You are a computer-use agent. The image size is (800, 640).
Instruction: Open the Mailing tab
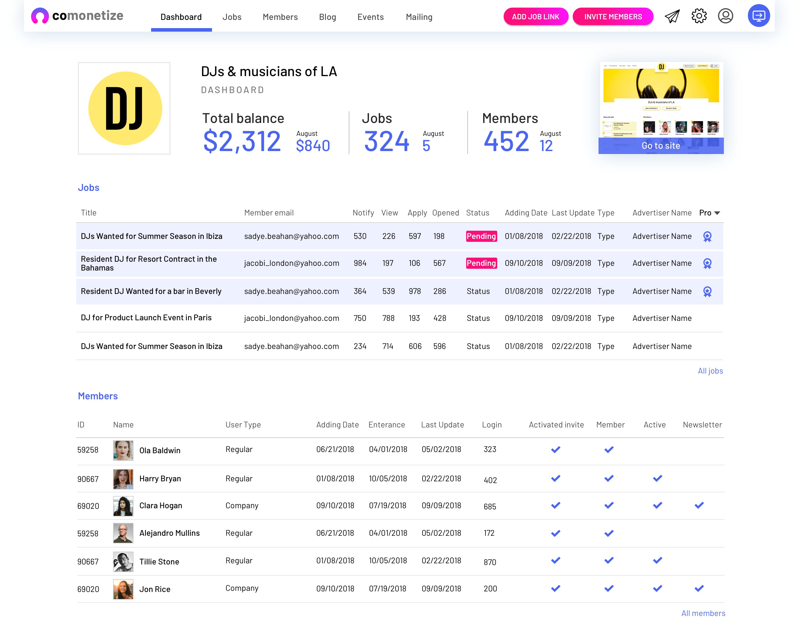(x=419, y=17)
